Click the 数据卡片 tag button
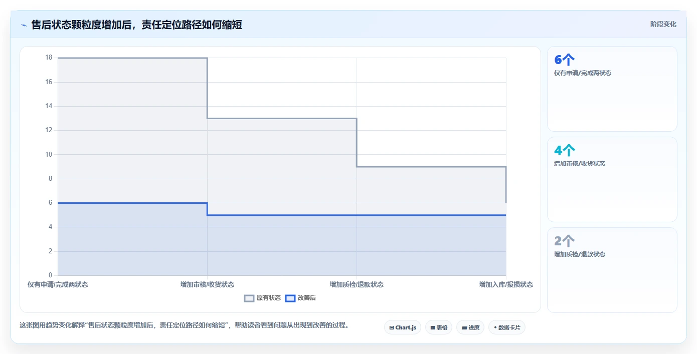 [x=507, y=327]
